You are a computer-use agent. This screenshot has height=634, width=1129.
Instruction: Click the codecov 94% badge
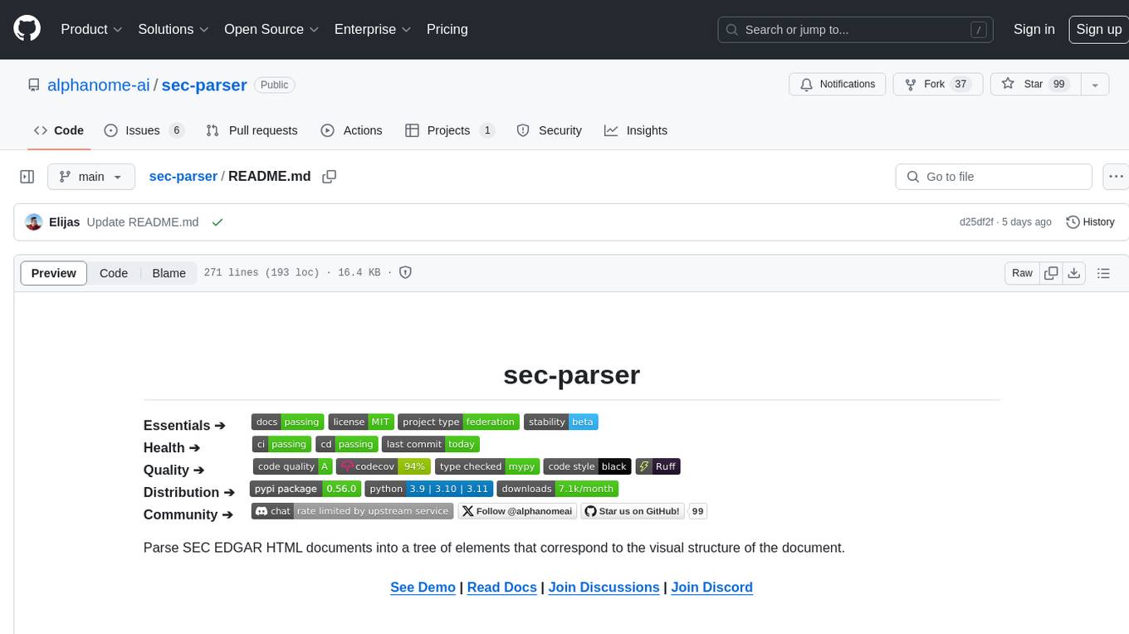coord(384,466)
